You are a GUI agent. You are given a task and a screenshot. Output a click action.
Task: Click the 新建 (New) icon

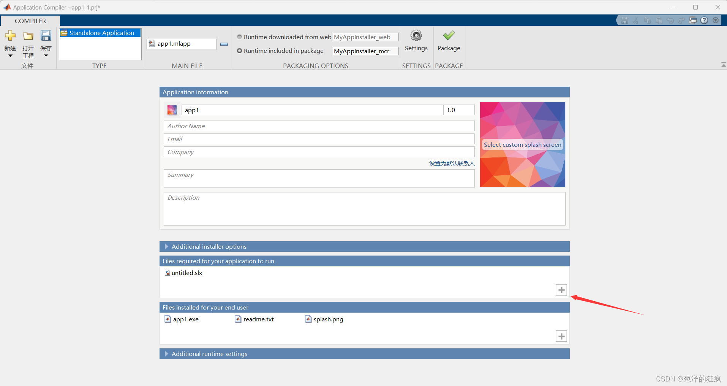[x=10, y=35]
